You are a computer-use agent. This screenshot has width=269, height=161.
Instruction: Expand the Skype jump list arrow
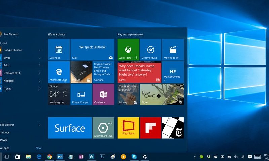pos(40,58)
